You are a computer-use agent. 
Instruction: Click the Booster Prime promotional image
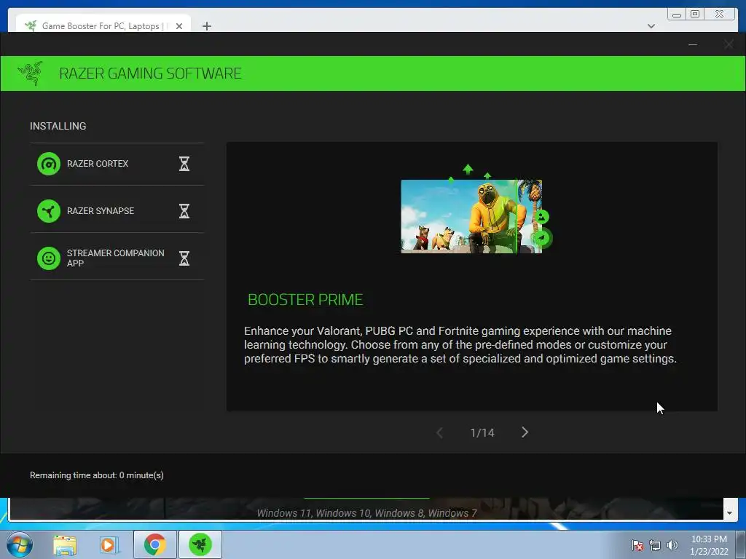[476, 210]
